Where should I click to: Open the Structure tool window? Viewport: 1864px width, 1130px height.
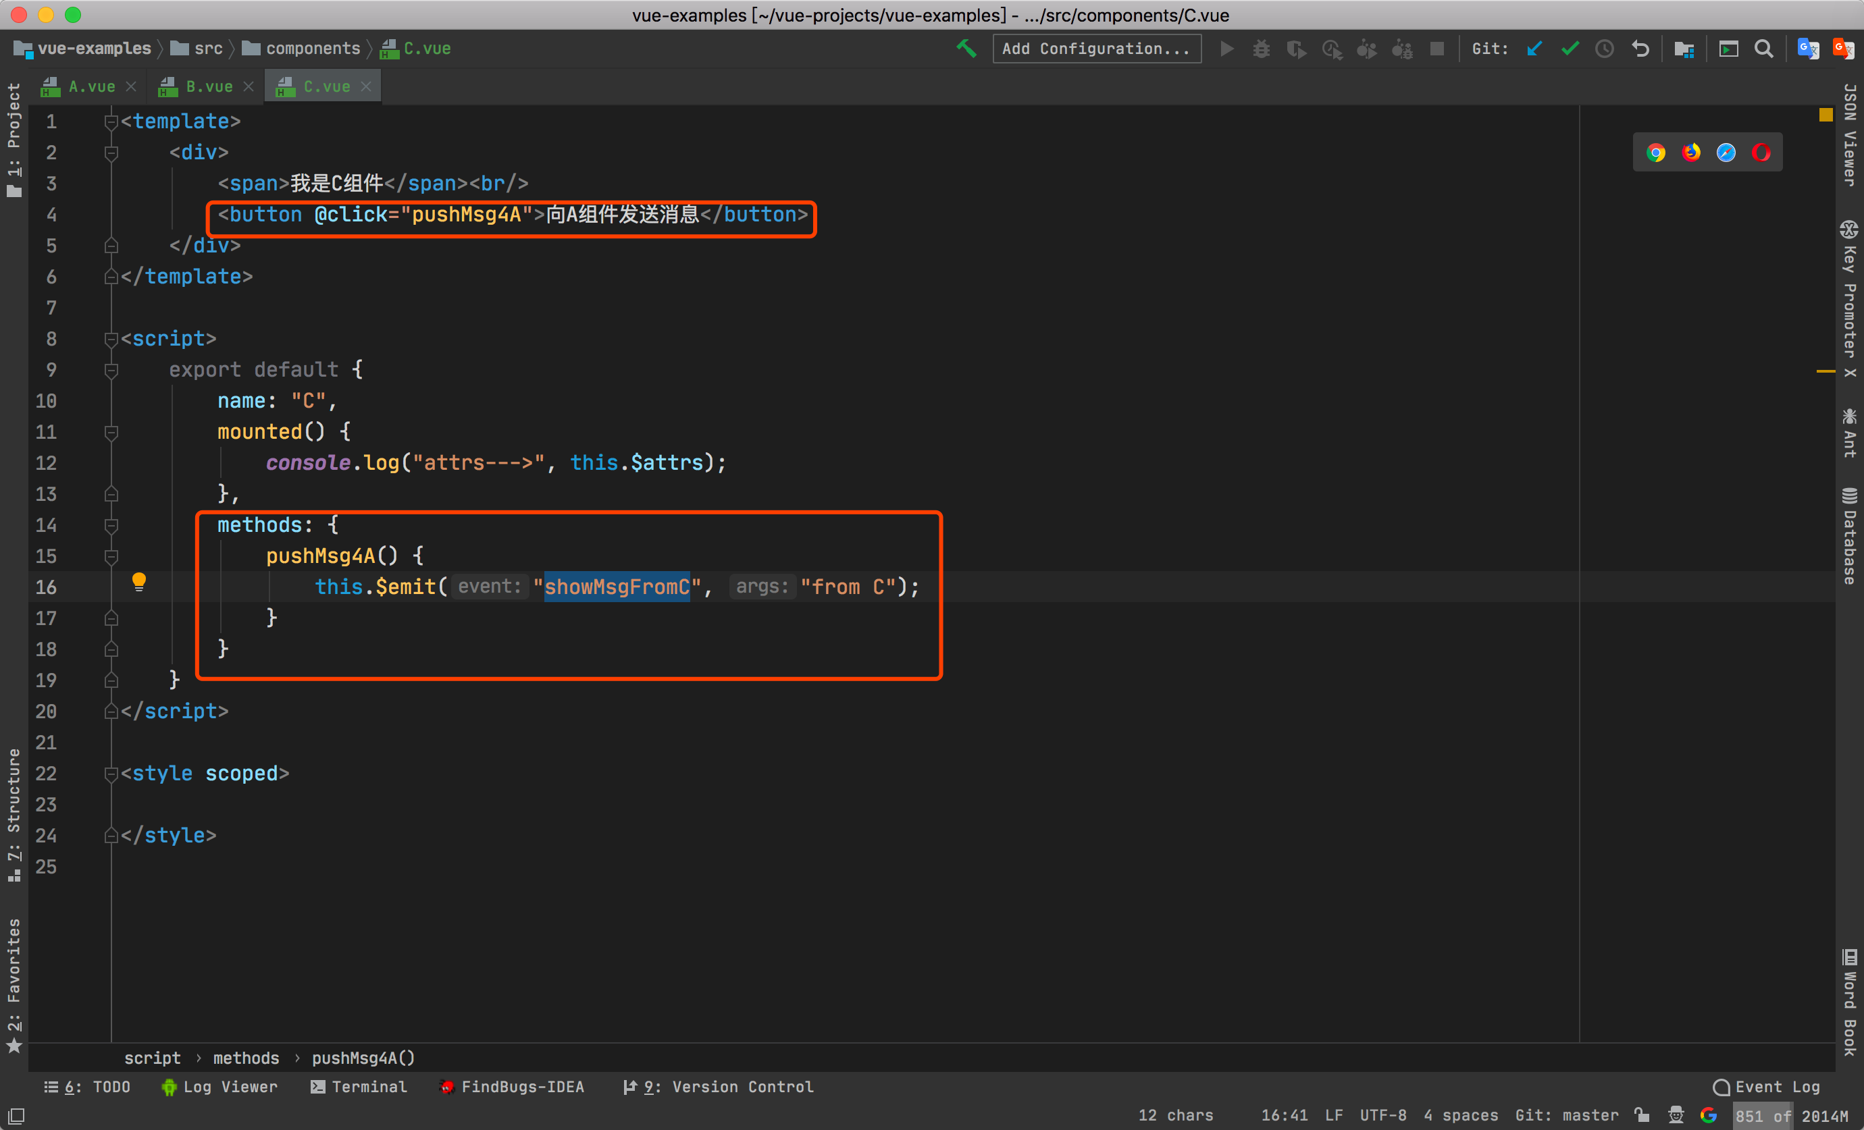tap(14, 815)
